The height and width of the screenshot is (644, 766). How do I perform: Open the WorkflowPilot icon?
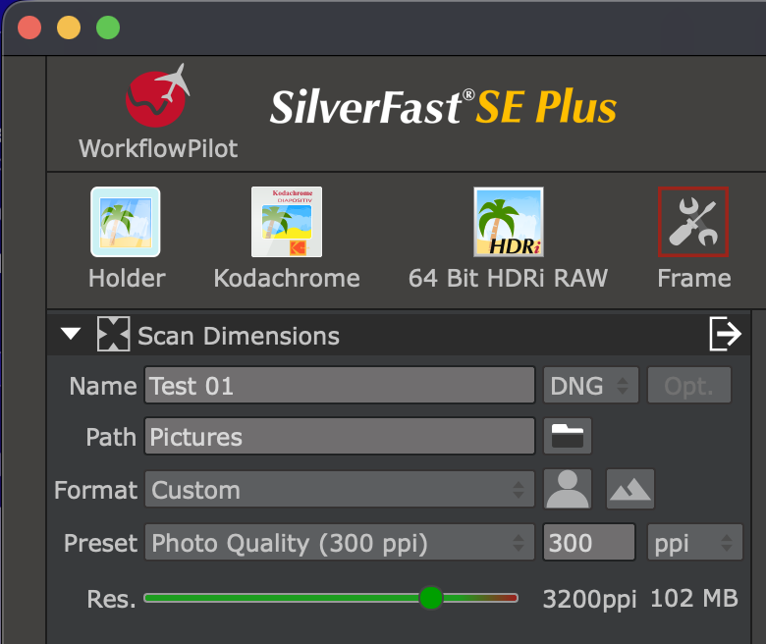click(157, 98)
